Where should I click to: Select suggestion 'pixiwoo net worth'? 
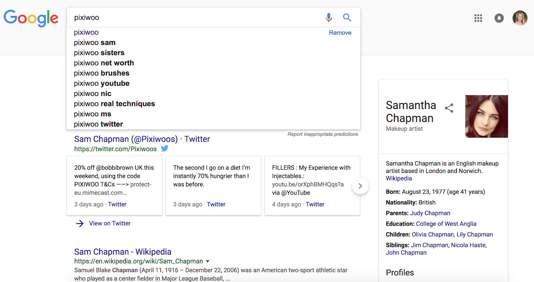(x=104, y=63)
